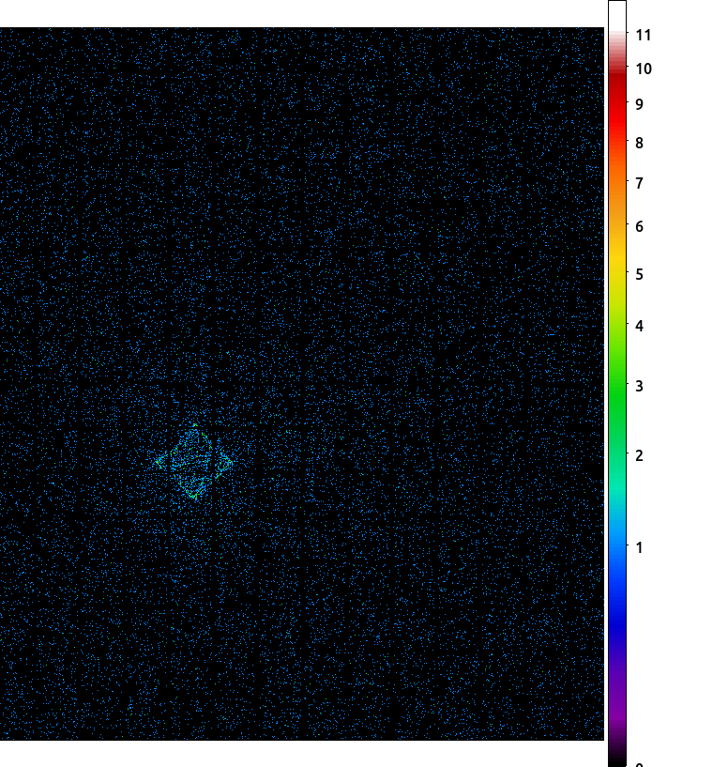Click colorbar tick label 7

(639, 183)
